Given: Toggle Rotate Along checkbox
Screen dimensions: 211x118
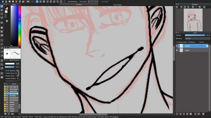Looking at the screenshot, I should coord(16,73).
